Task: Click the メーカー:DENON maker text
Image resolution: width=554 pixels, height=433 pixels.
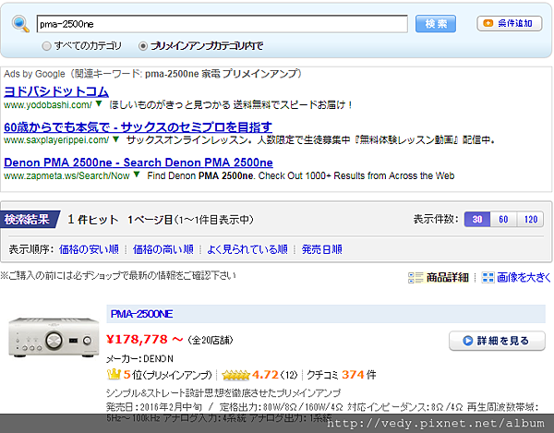Action: [140, 359]
